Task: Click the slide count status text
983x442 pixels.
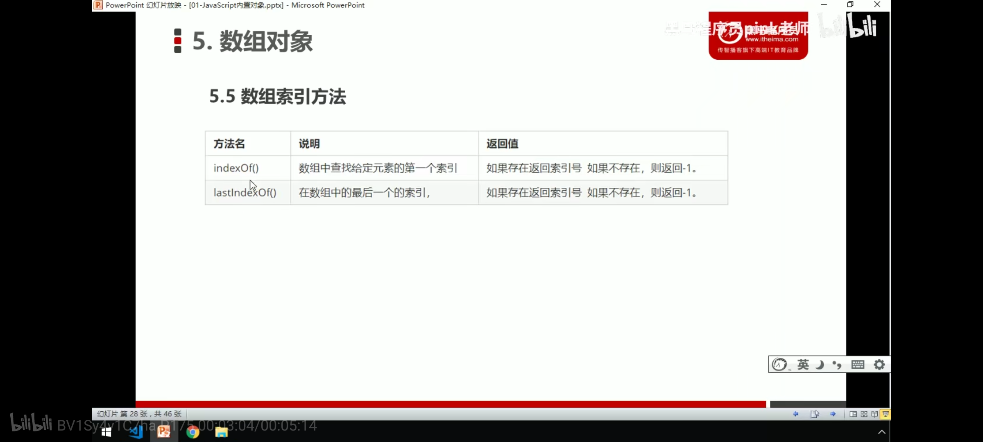Action: tap(139, 414)
